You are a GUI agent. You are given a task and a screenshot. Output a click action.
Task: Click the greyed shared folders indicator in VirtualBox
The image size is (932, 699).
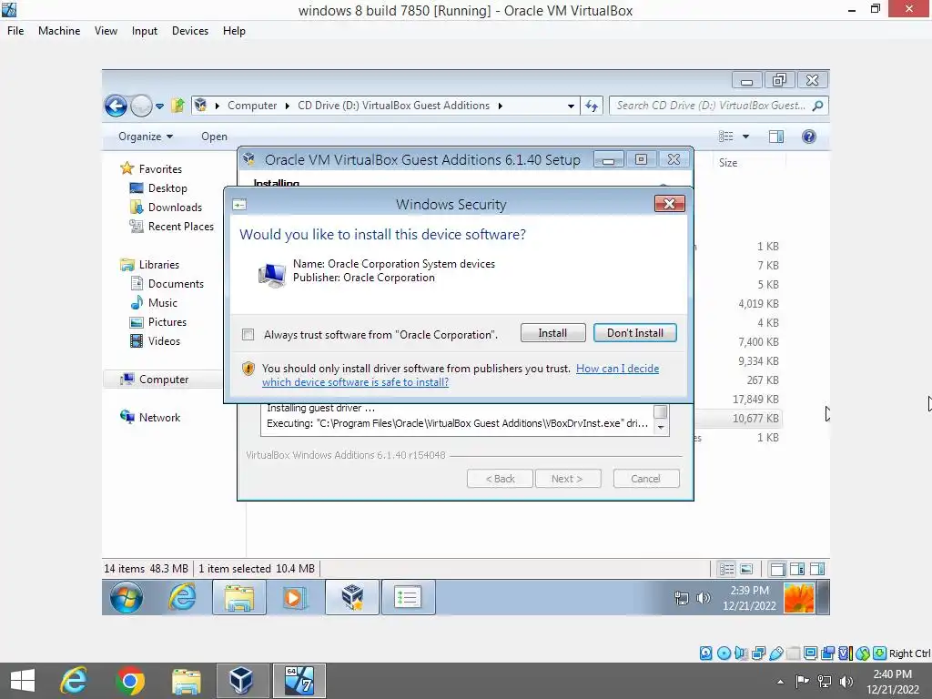pyautogui.click(x=793, y=653)
